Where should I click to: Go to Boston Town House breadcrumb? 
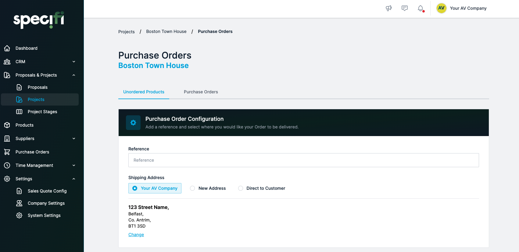[x=166, y=31]
